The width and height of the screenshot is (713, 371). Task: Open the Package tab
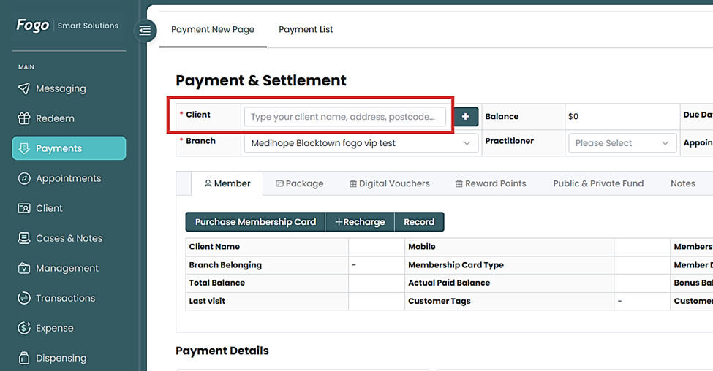pos(299,183)
